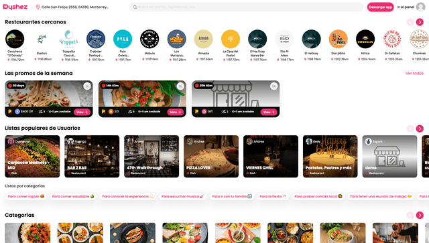Image resolution: width=429 pixels, height=243 pixels.
Task: Click the Descargar app button
Action: point(380,7)
